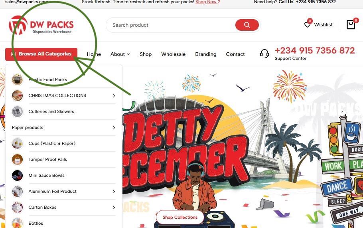Click the Shop Collections button
The image size is (363, 228).
[180, 217]
